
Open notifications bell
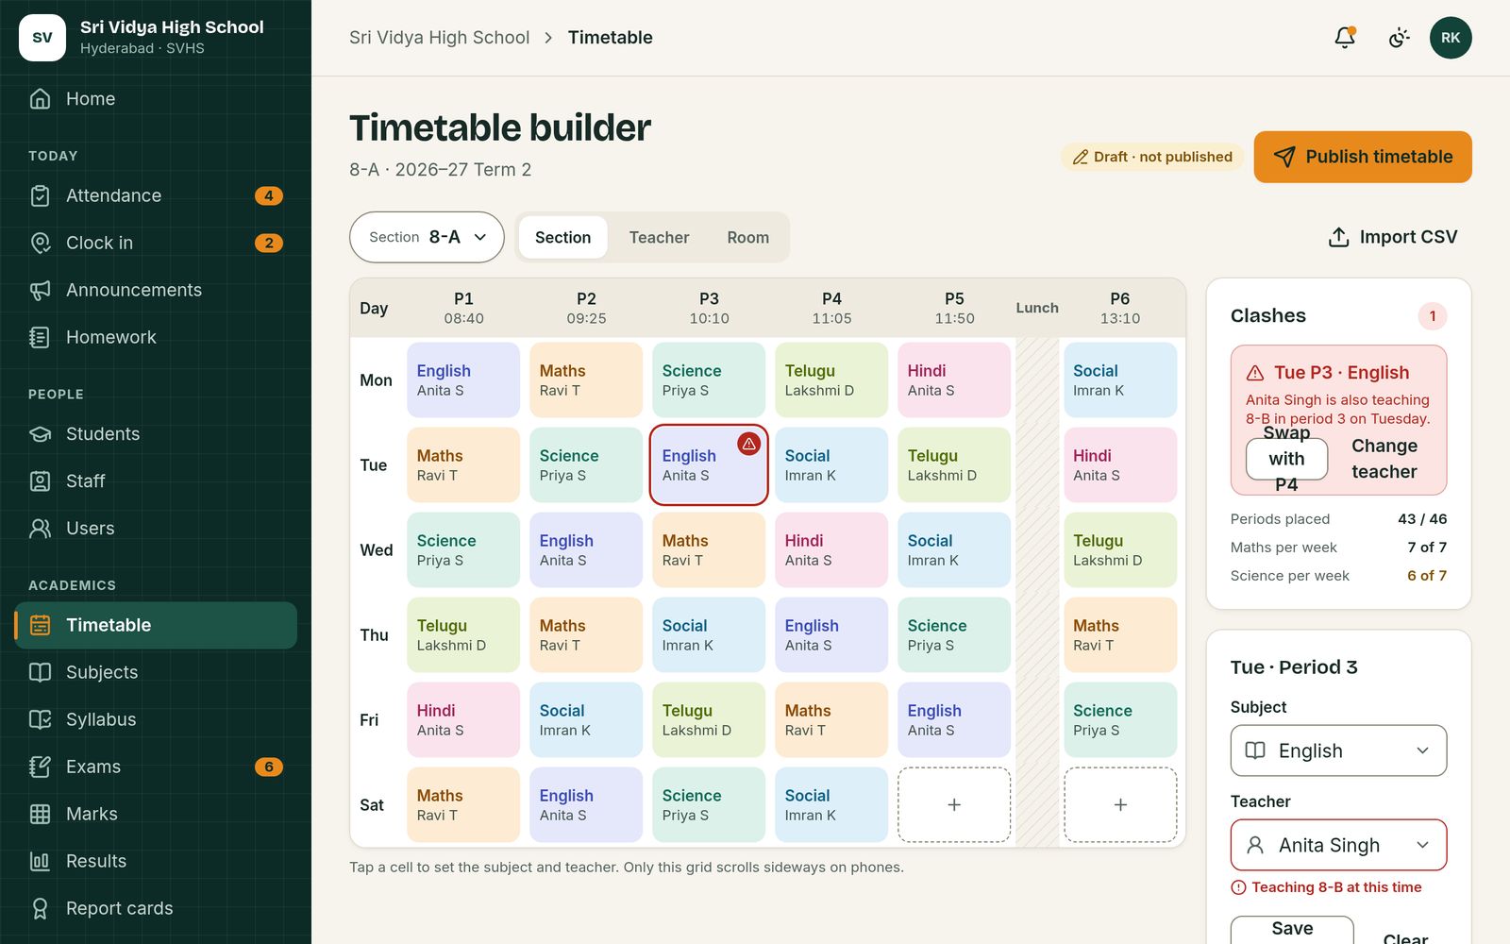[1345, 38]
